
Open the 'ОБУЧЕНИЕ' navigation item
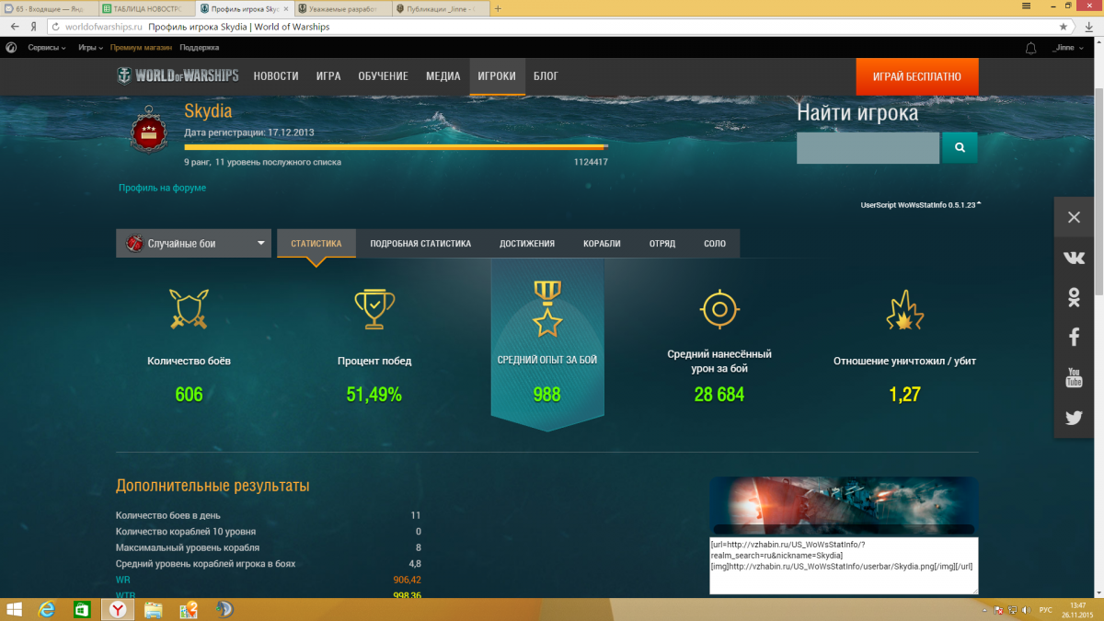(x=384, y=76)
